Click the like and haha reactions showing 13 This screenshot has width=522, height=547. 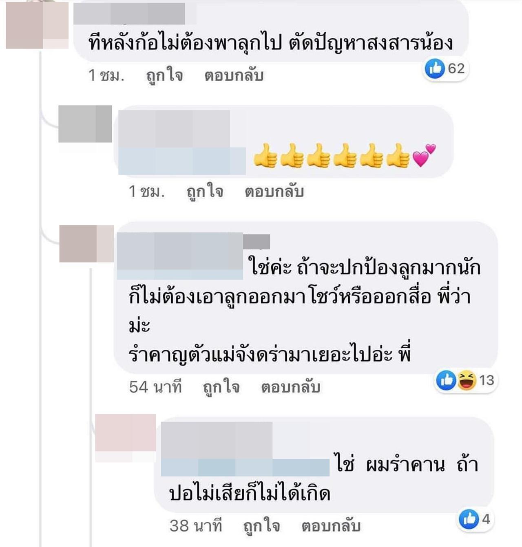pyautogui.click(x=465, y=380)
